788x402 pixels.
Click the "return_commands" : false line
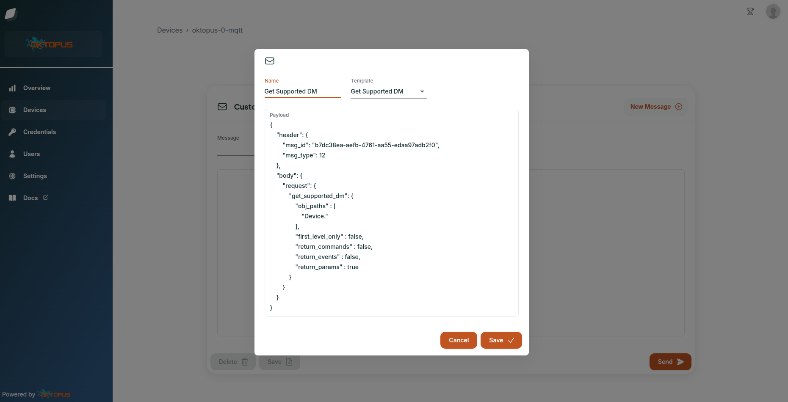[x=334, y=247]
